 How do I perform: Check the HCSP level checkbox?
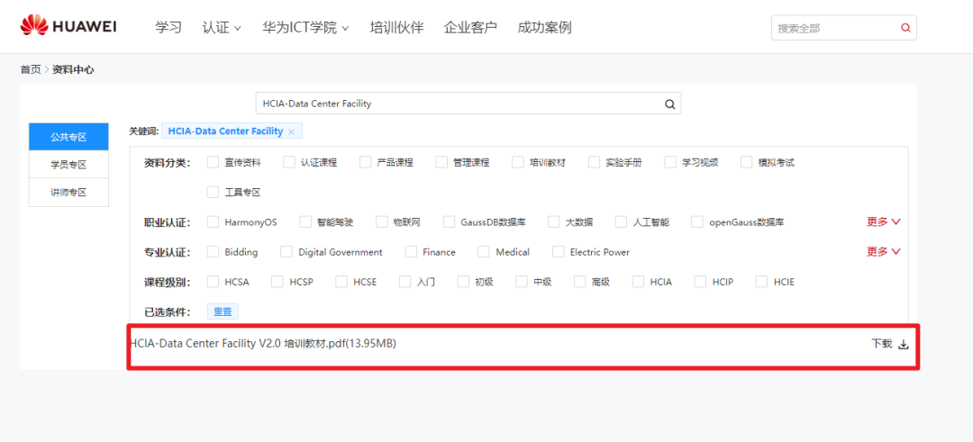point(277,282)
